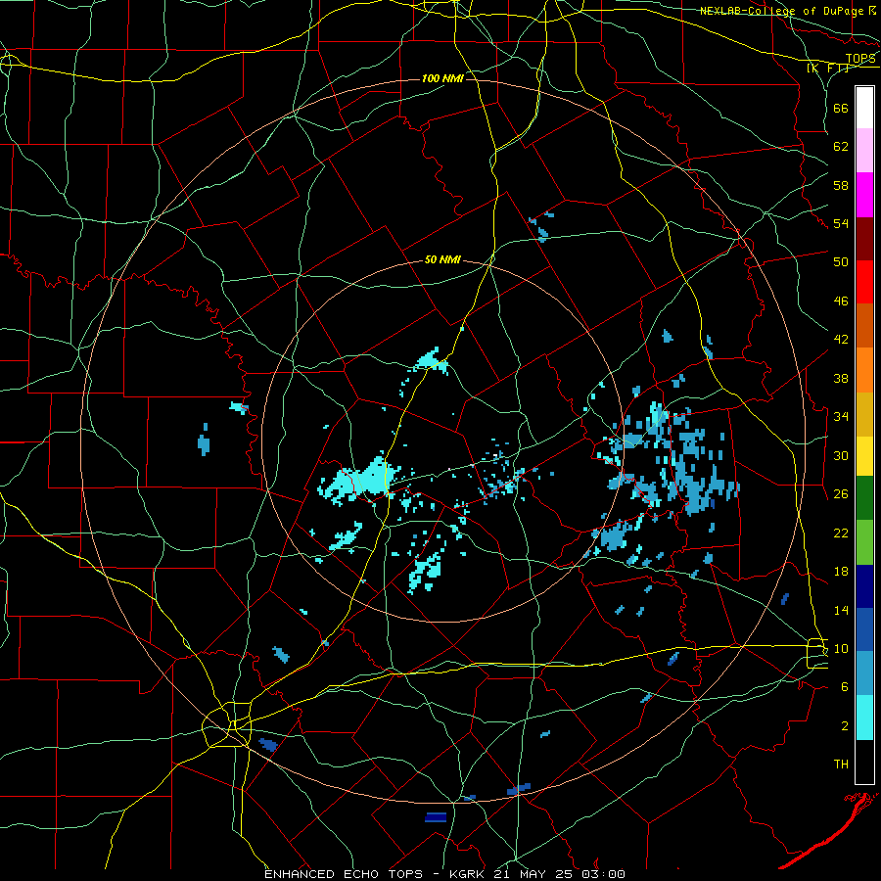Click the '100 NMI' range ring label
The height and width of the screenshot is (881, 881).
pos(442,78)
